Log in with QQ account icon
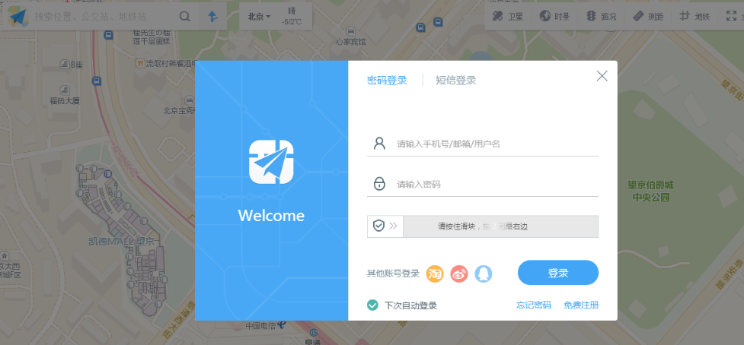This screenshot has height=345, width=744. 484,274
